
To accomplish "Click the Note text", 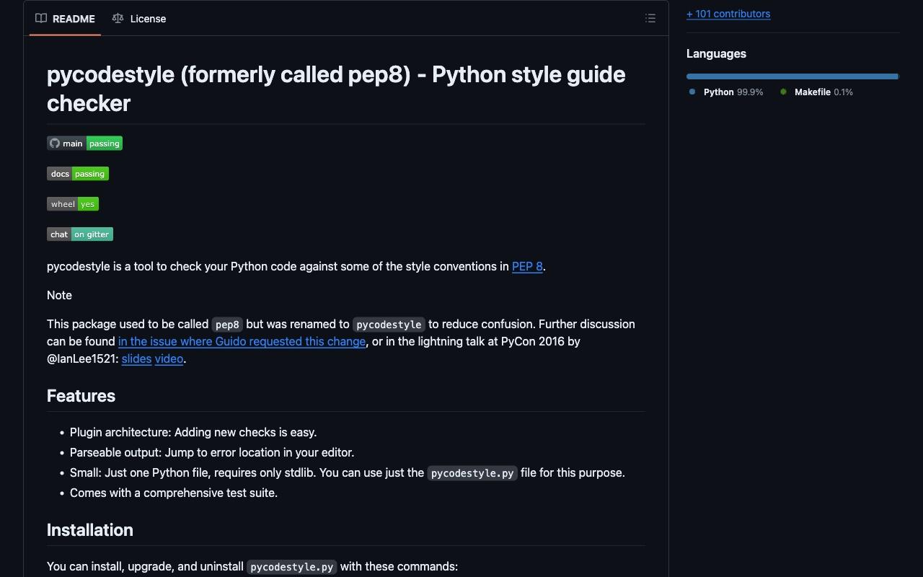I will tap(59, 296).
